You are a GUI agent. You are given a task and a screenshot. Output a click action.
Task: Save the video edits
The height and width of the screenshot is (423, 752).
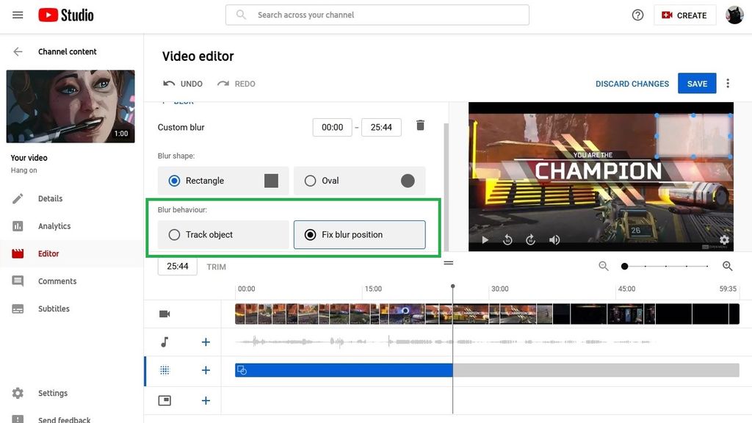click(x=696, y=83)
